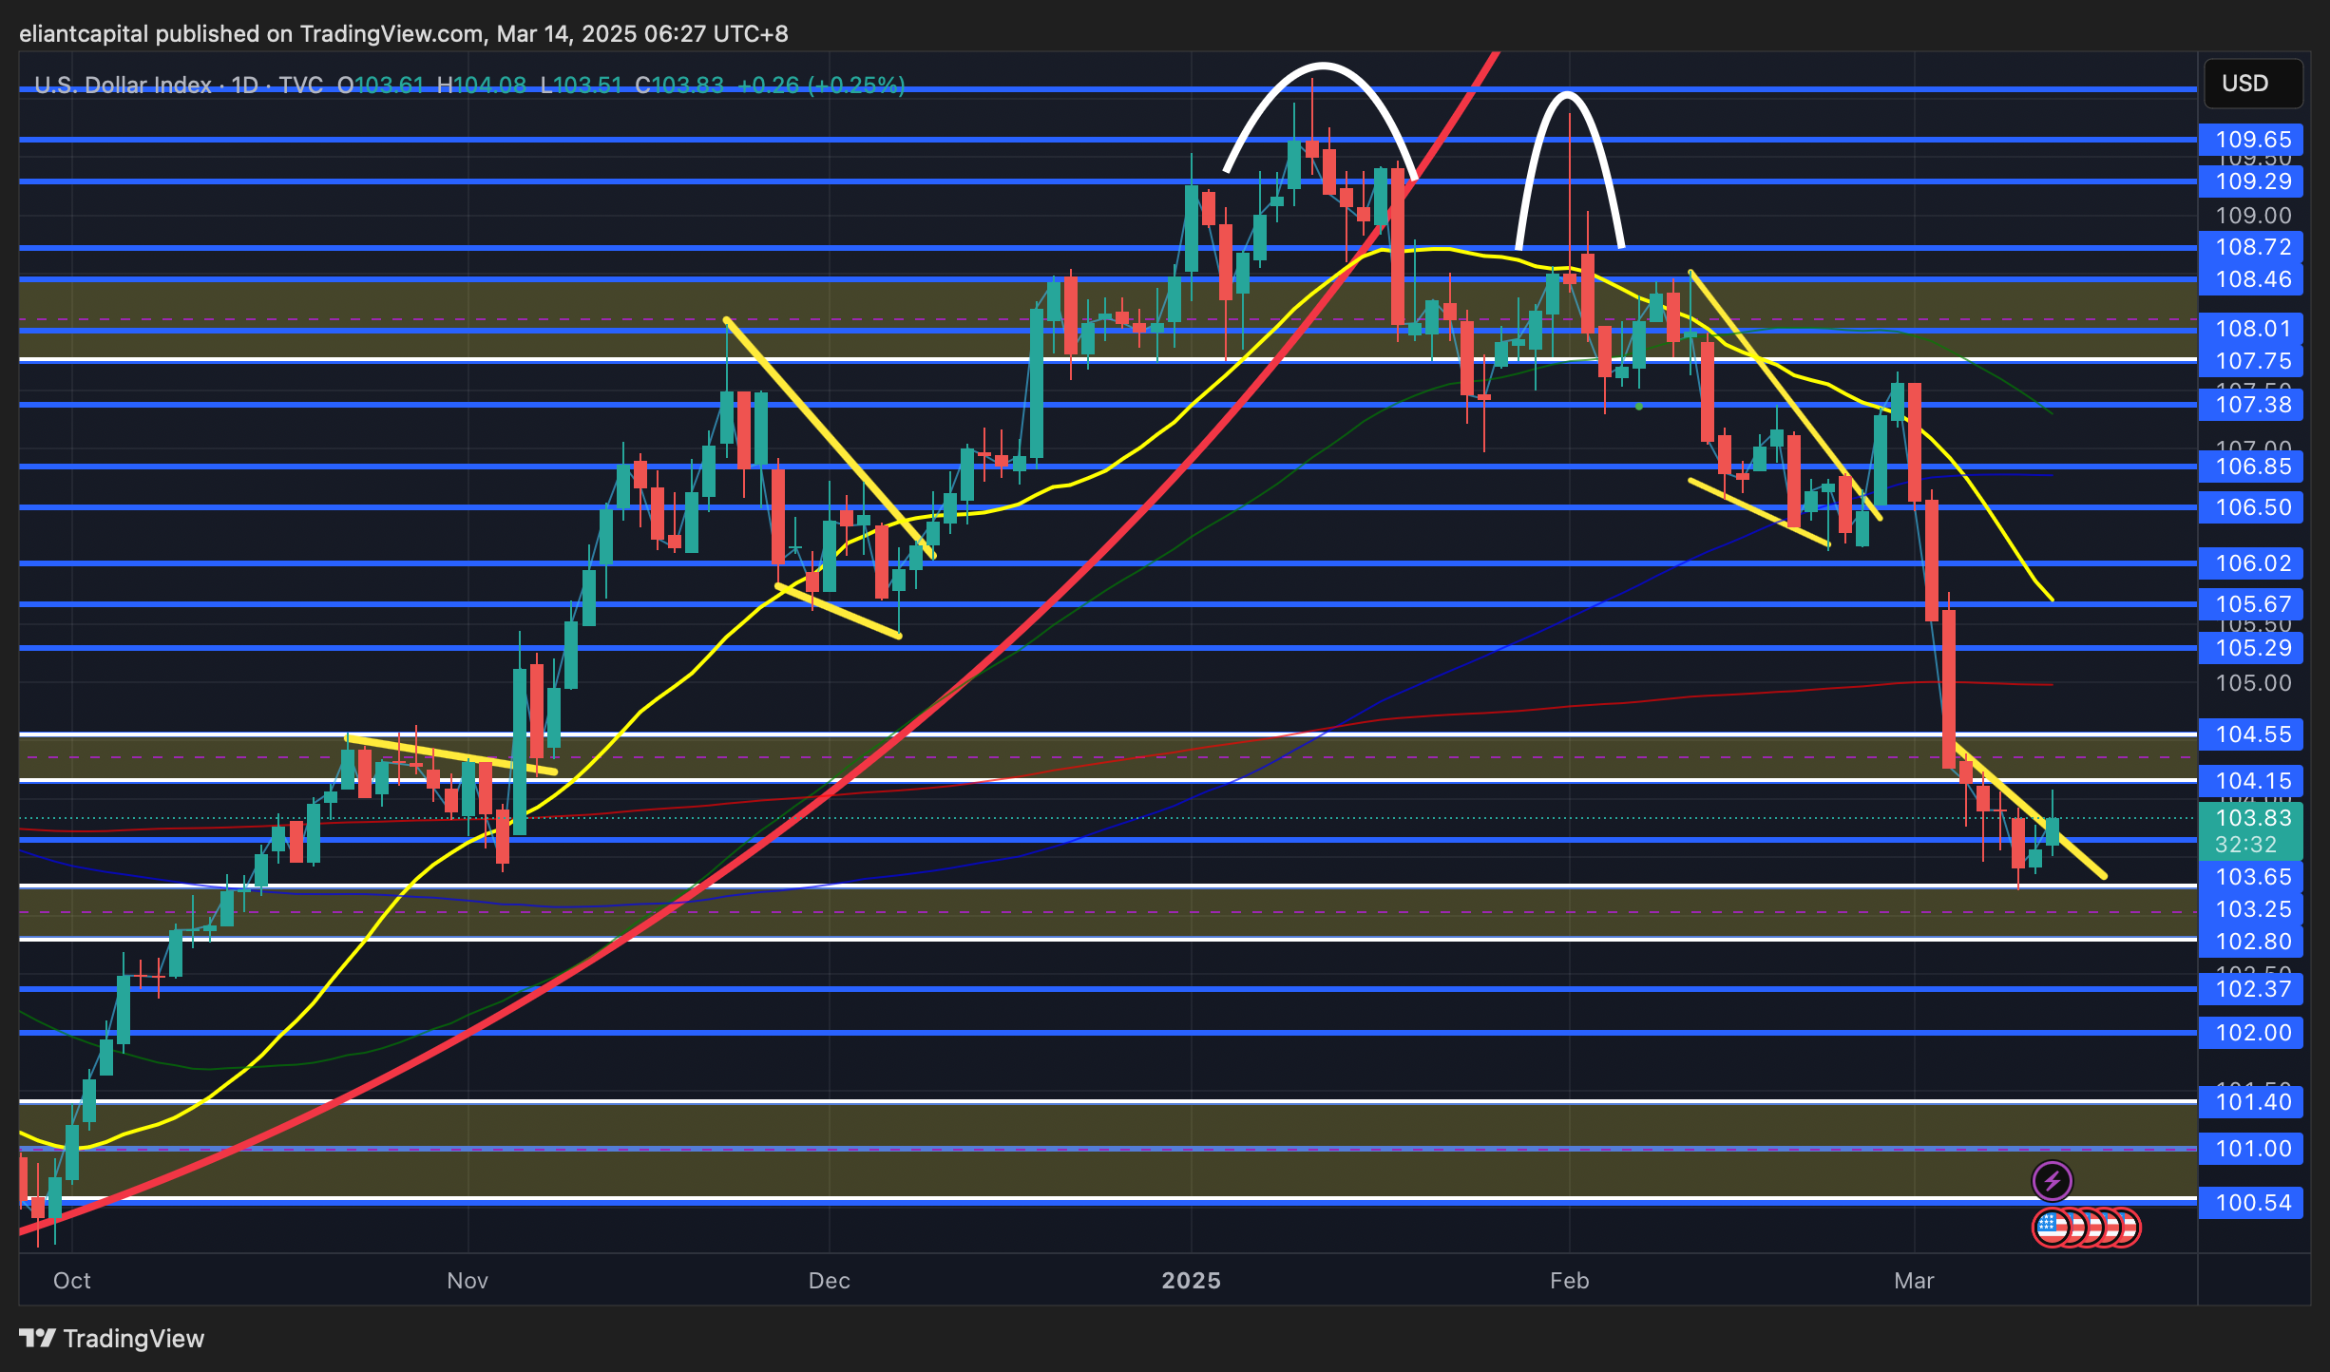2330x1372 pixels.
Task: Click the 101.40 price level label
Action: point(2251,1102)
